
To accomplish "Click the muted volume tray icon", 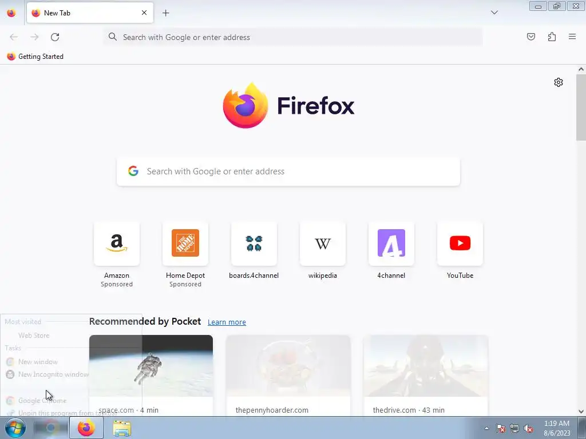I will (x=528, y=428).
